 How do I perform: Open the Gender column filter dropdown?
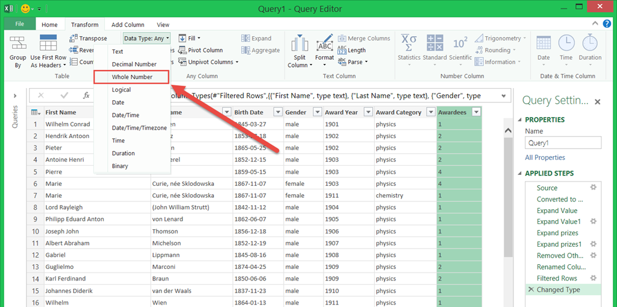coord(317,112)
